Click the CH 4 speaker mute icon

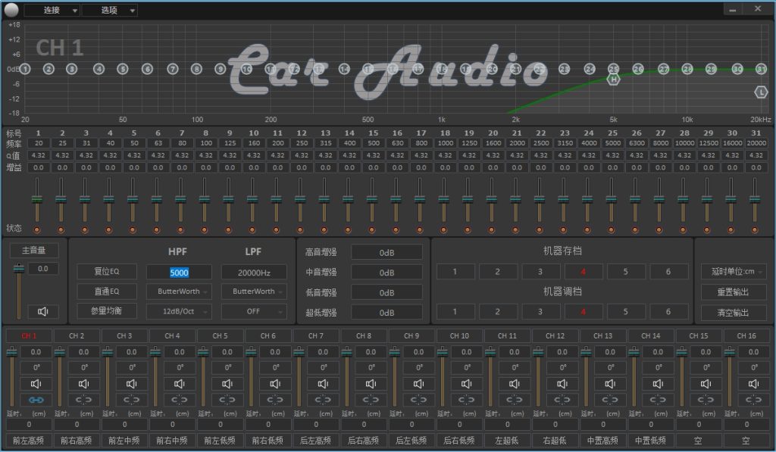click(180, 384)
